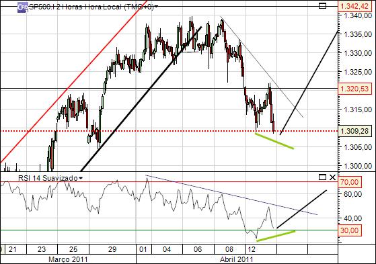Click the RSI 30,00 oversold label

[349, 230]
